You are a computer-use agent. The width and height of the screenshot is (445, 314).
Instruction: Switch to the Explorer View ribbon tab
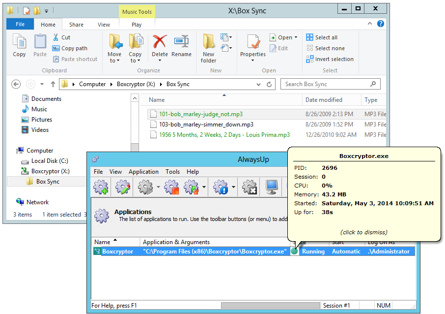(104, 25)
